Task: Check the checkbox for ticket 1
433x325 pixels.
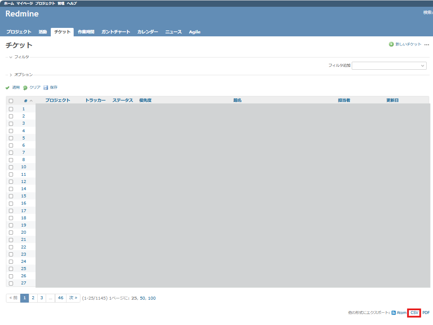Action: point(11,109)
